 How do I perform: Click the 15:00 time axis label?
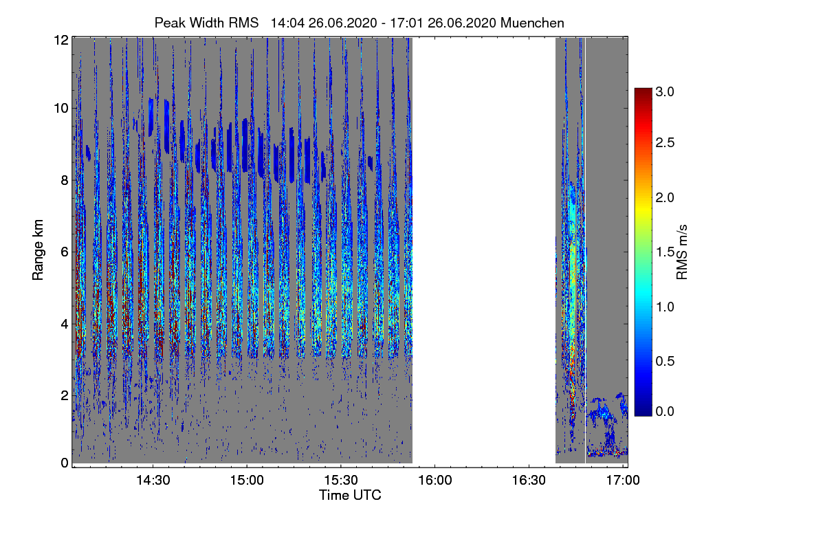pos(247,481)
